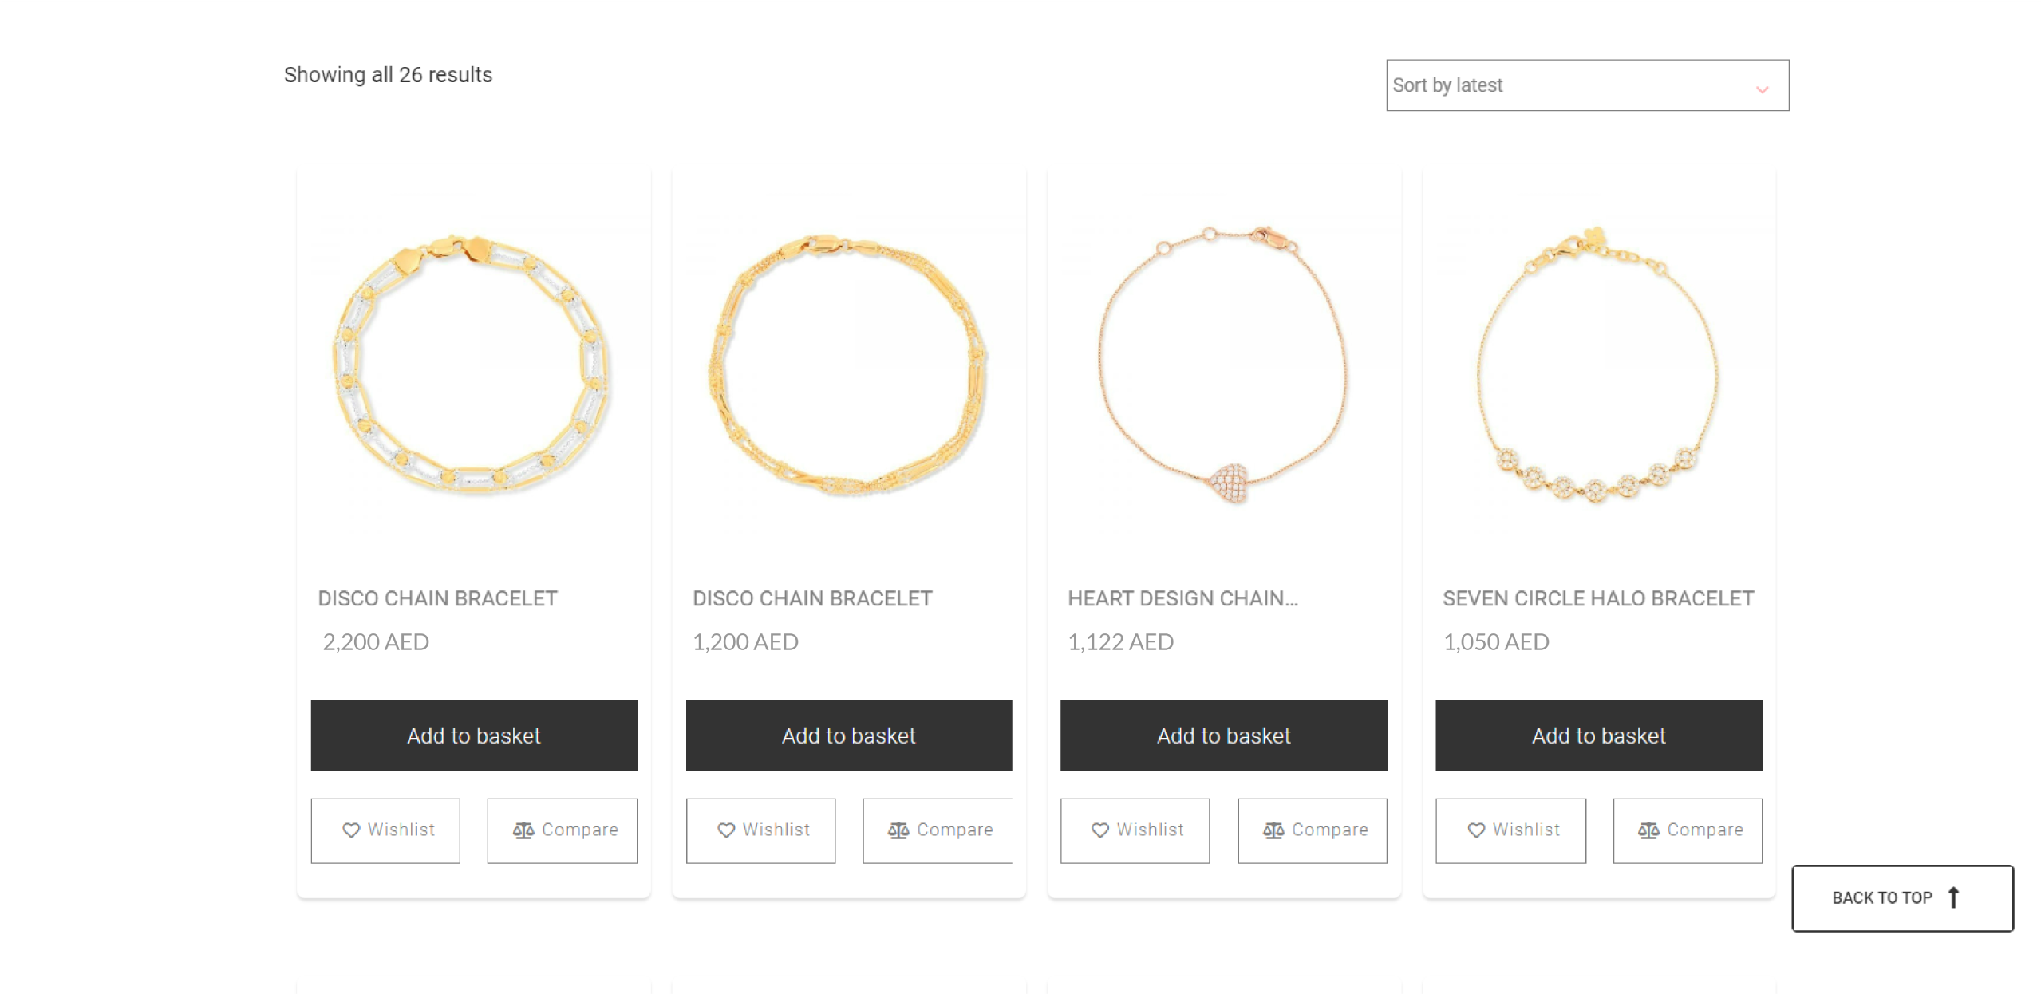Open the Sort by latest dropdown
This screenshot has height=994, width=2041.
pyautogui.click(x=1587, y=85)
